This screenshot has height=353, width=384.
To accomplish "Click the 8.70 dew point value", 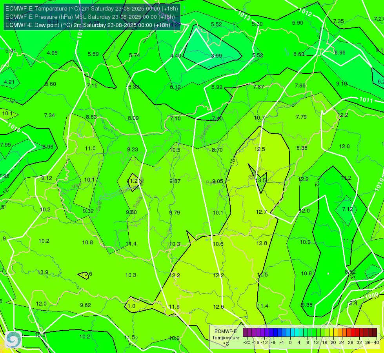I will click(x=217, y=150).
